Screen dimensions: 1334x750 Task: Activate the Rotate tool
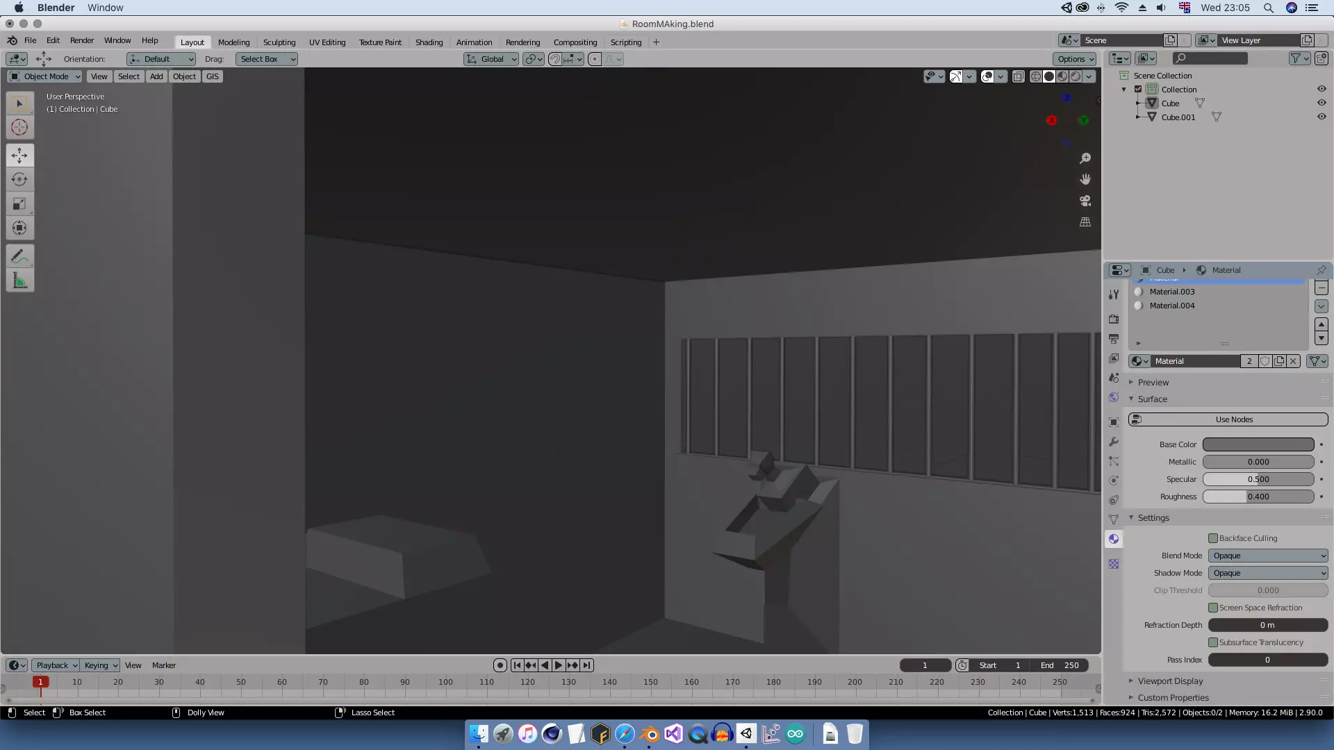[19, 179]
